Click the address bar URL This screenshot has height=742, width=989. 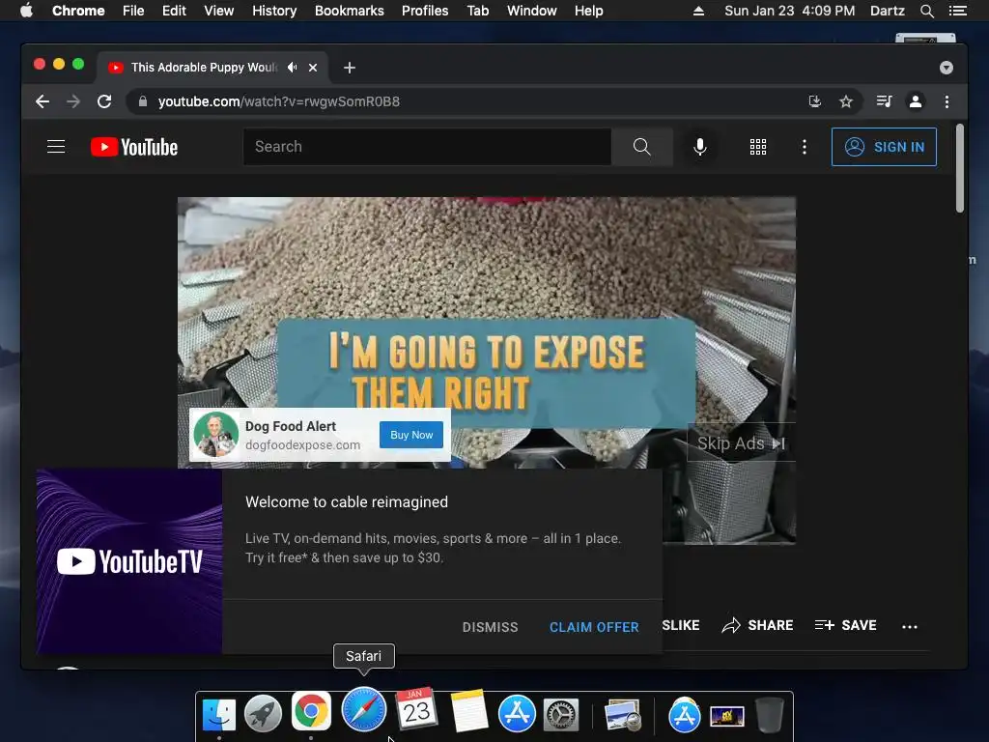279,101
